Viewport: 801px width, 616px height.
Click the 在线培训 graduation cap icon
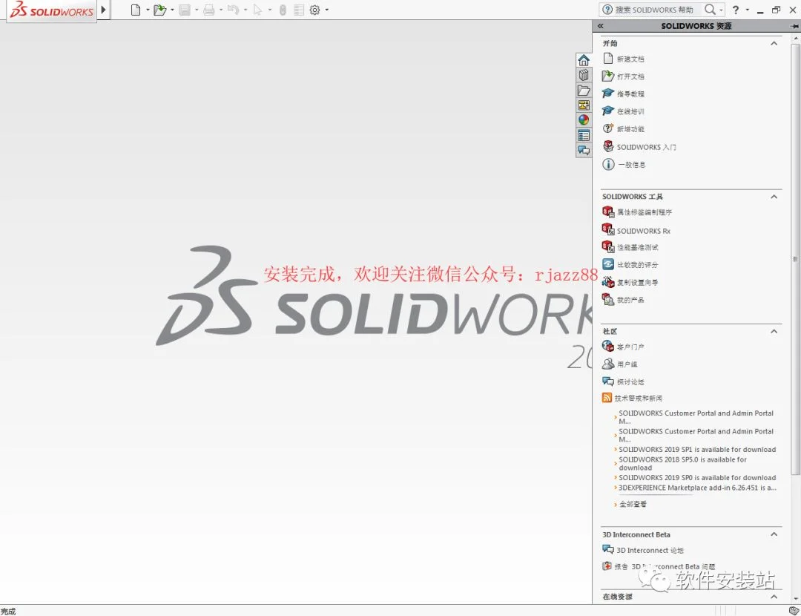[608, 111]
